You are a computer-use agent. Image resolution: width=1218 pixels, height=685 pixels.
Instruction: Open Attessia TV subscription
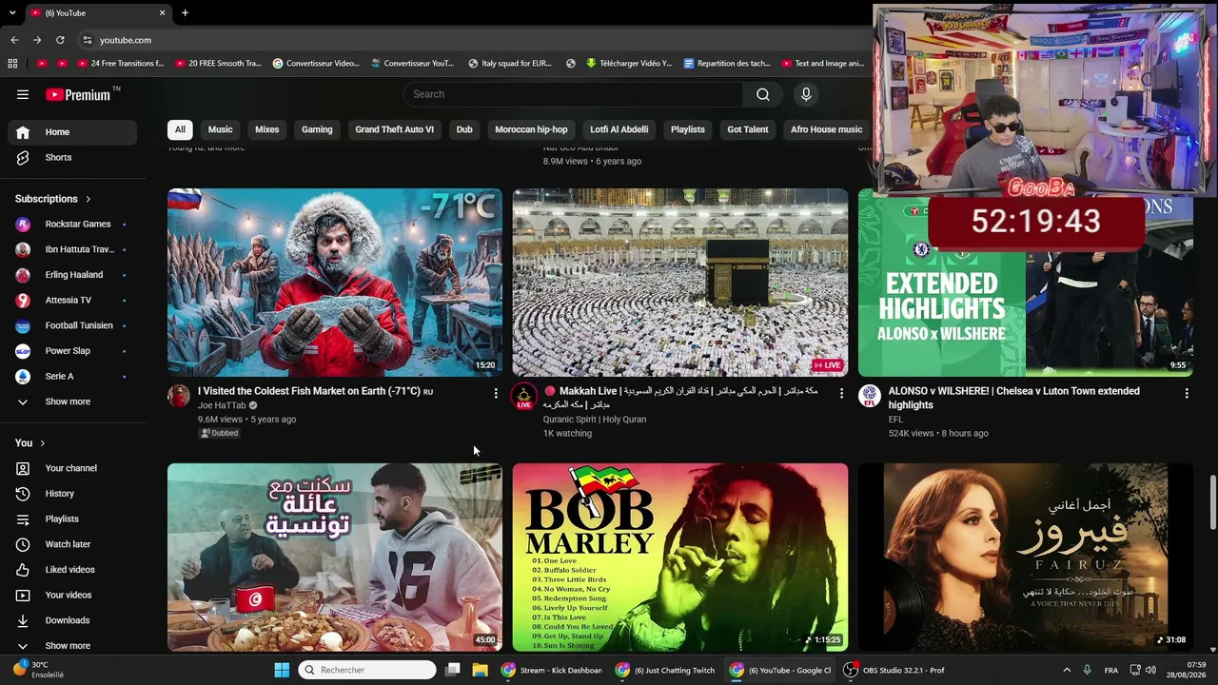coord(72,300)
